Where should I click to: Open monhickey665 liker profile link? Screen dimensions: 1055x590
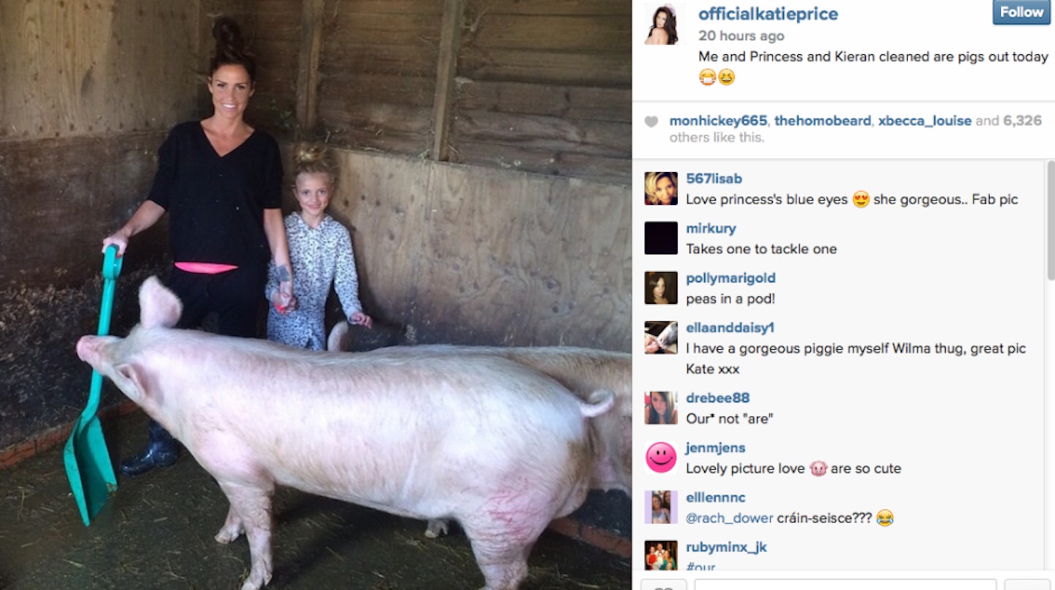pyautogui.click(x=718, y=121)
